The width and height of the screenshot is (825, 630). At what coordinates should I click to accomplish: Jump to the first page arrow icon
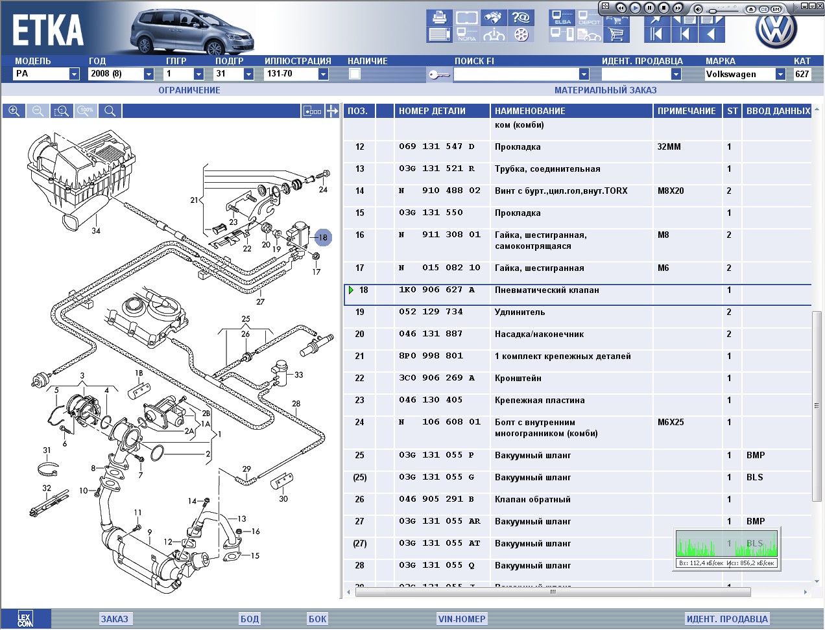pos(656,34)
